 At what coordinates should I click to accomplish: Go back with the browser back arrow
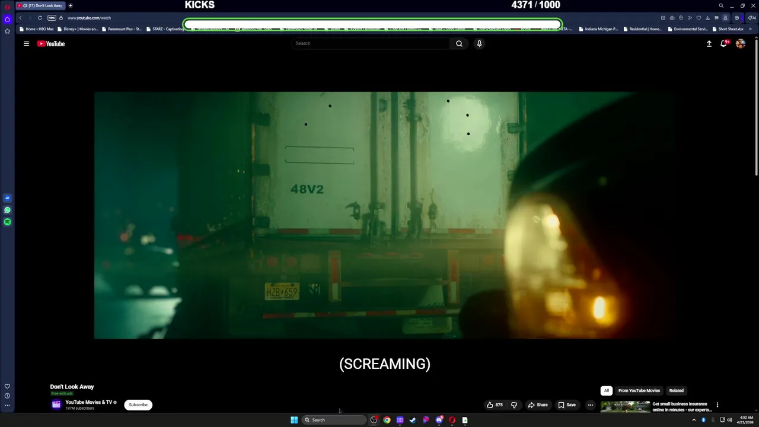(x=20, y=18)
